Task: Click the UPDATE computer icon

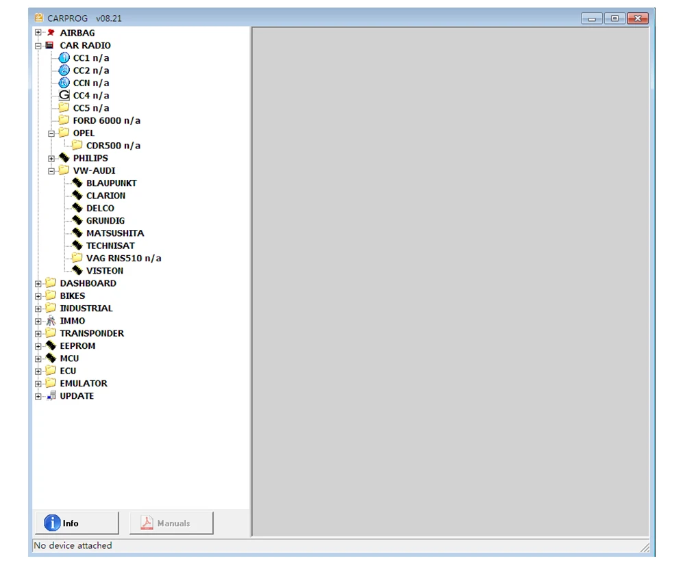Action: pyautogui.click(x=51, y=396)
